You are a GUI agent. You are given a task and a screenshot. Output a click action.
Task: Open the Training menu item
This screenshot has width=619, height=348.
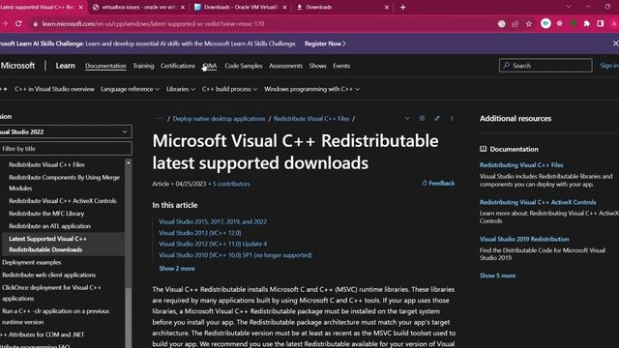(143, 66)
